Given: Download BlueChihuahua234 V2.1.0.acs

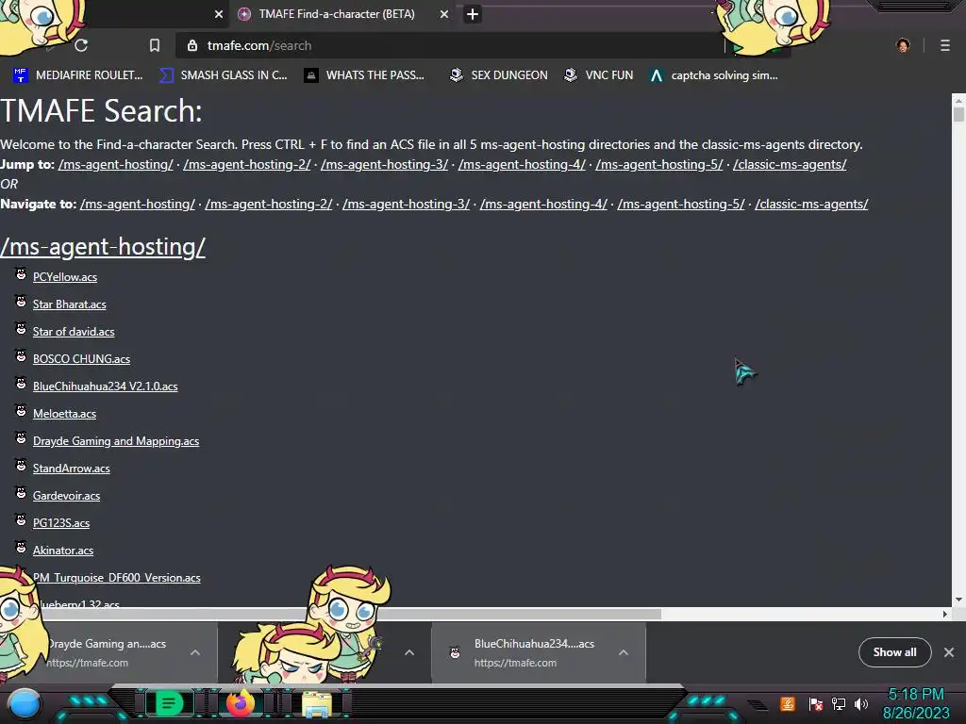Looking at the screenshot, I should coord(106,387).
